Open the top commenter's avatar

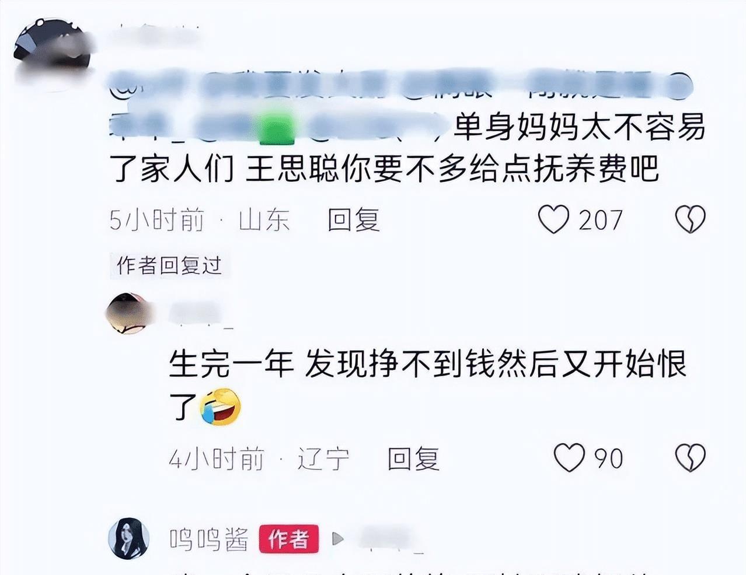[x=51, y=54]
